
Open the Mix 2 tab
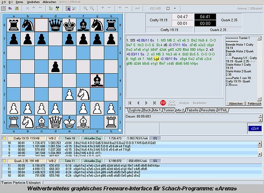[x=180, y=110]
